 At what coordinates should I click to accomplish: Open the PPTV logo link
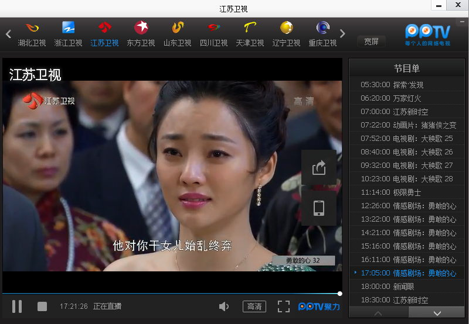click(427, 35)
